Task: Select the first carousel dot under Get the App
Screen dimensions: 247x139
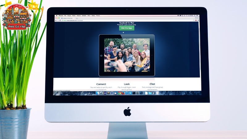Action: point(123,32)
